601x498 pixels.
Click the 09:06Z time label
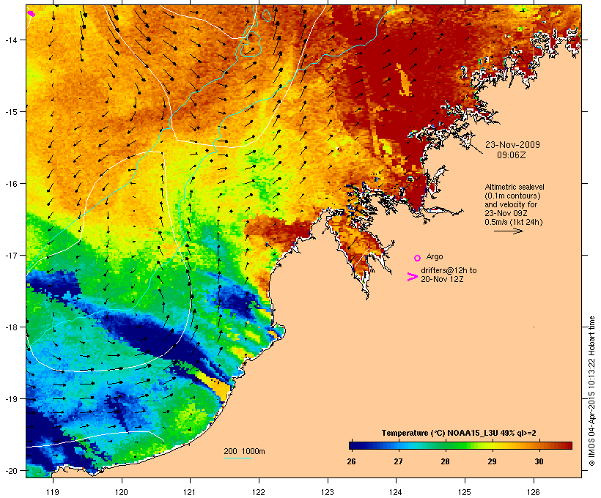pos(512,155)
